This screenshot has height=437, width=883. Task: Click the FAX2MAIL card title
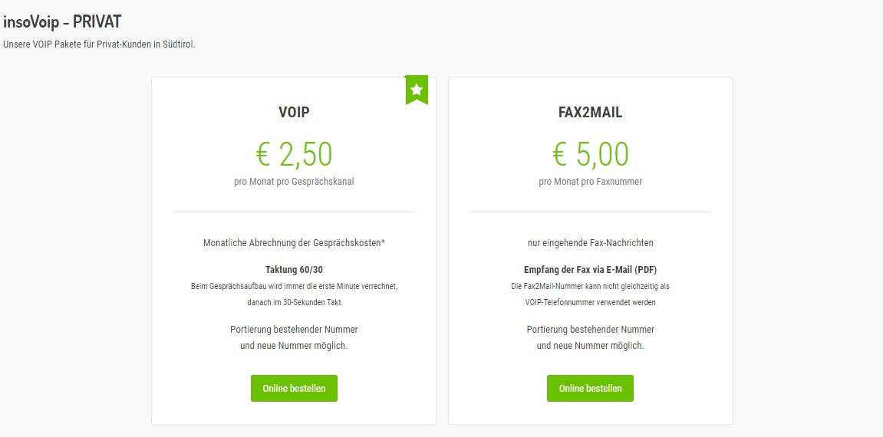click(x=590, y=113)
